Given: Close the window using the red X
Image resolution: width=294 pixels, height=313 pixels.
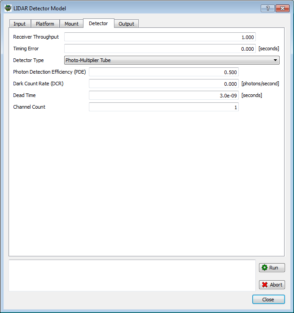Looking at the screenshot, I should coord(282,8).
